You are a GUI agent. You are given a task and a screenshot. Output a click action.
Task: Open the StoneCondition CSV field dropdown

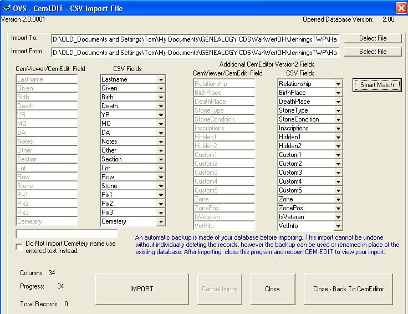click(338, 119)
